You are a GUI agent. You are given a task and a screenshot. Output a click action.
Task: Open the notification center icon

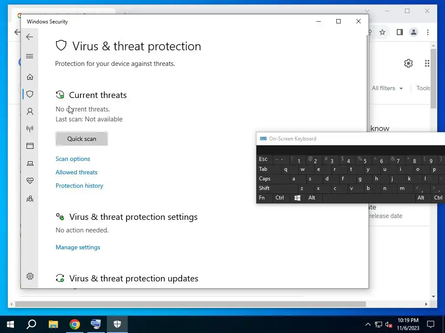click(x=431, y=324)
